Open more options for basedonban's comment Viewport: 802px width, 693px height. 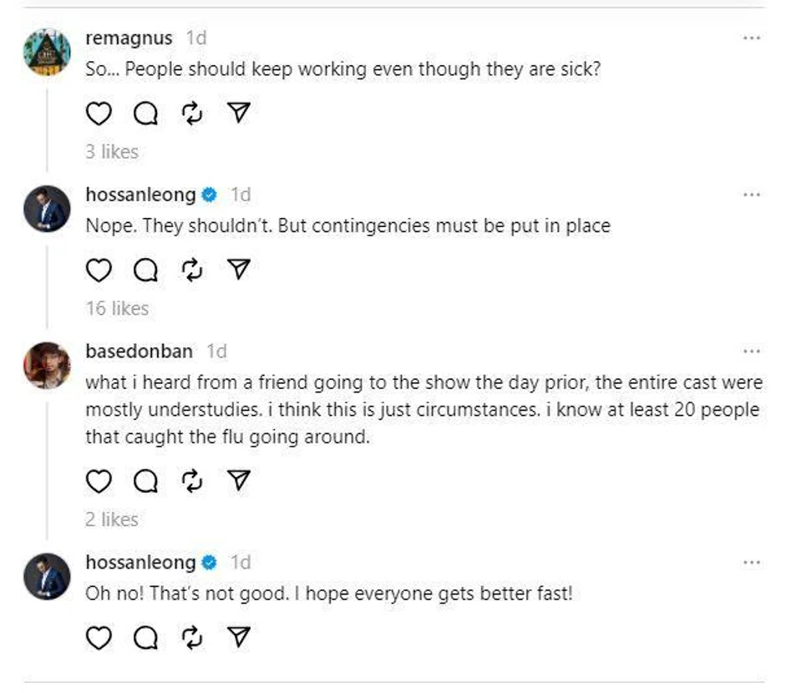751,352
